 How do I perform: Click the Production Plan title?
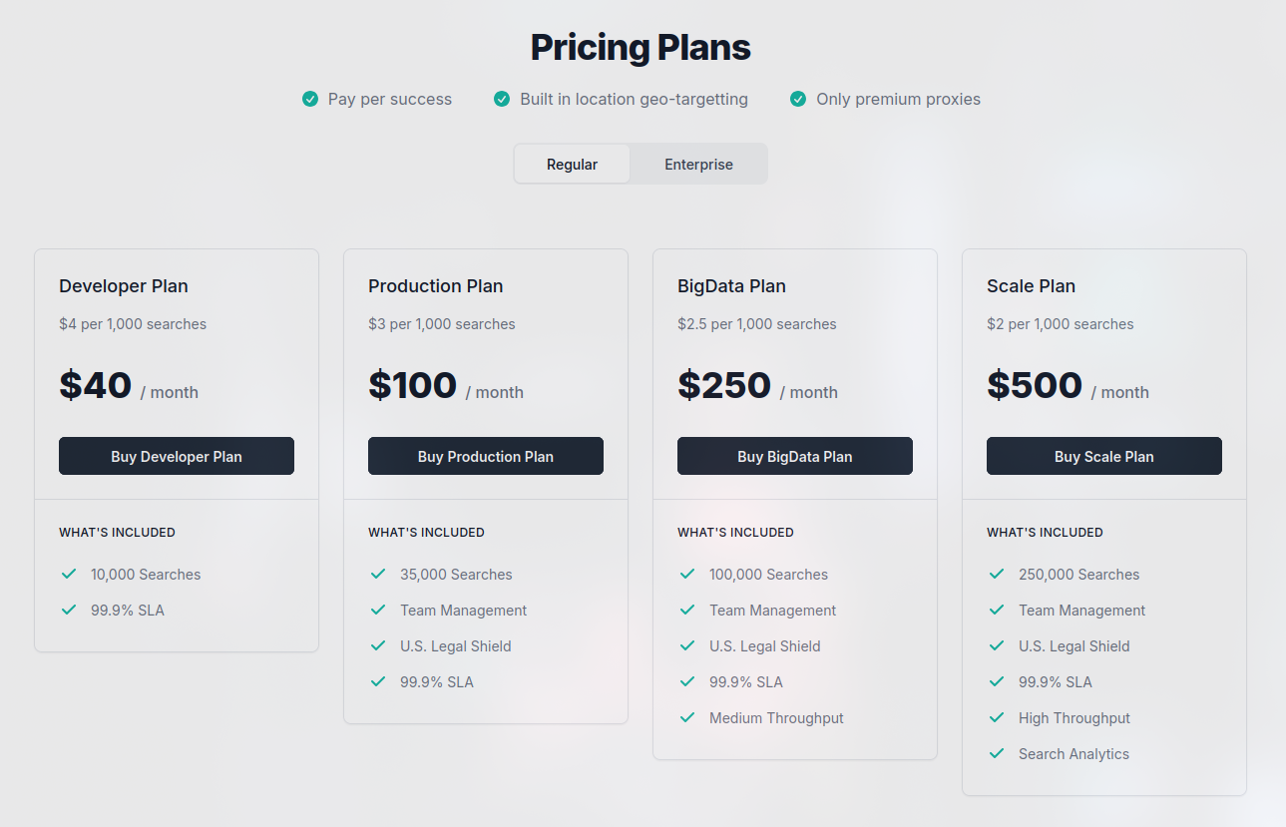coord(435,286)
